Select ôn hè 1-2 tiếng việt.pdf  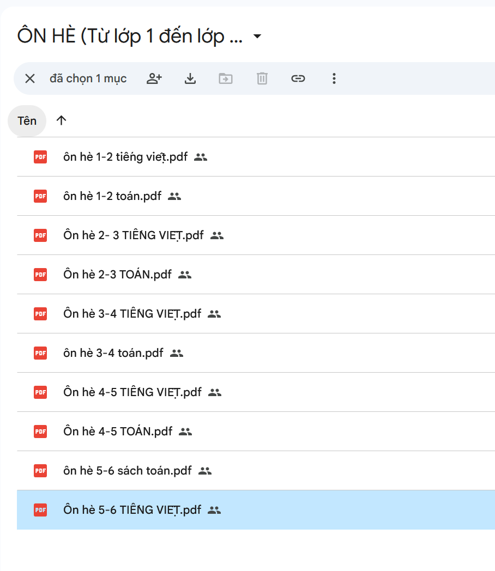coord(125,157)
